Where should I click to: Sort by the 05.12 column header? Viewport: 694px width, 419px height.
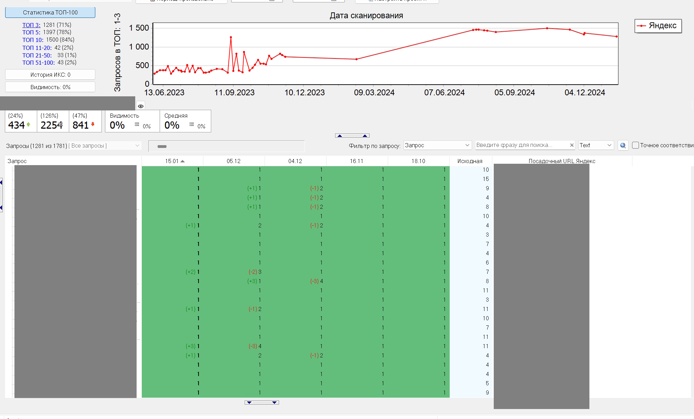click(234, 161)
